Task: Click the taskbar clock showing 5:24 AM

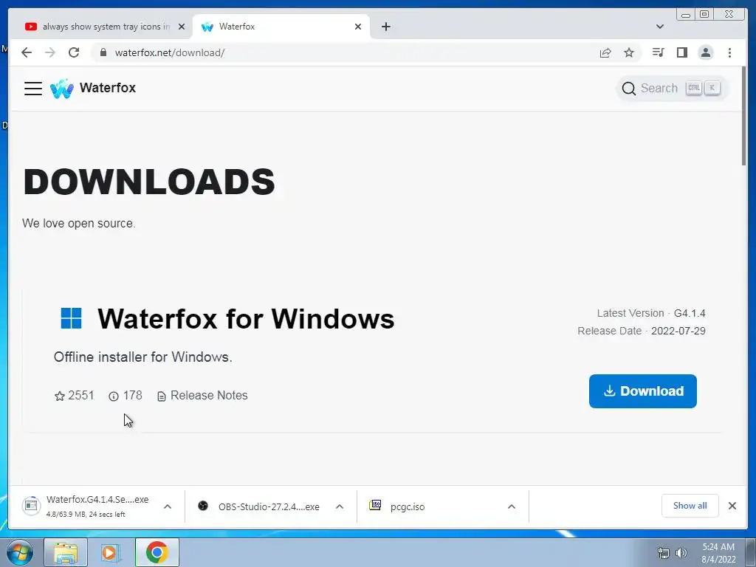Action: pyautogui.click(x=718, y=553)
